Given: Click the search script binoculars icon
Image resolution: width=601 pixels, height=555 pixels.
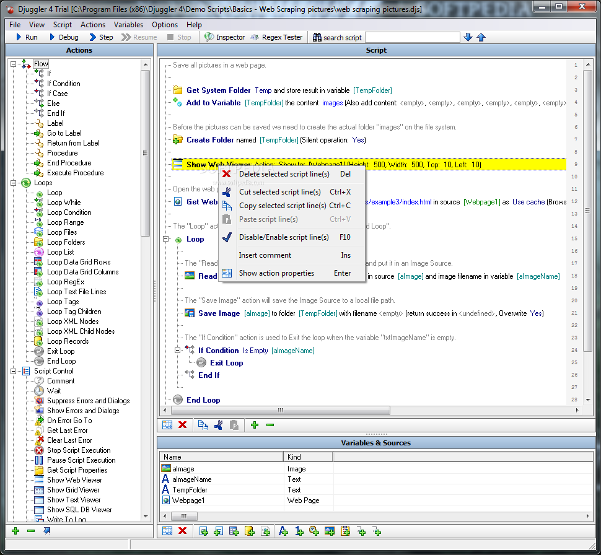Looking at the screenshot, I should click(317, 37).
